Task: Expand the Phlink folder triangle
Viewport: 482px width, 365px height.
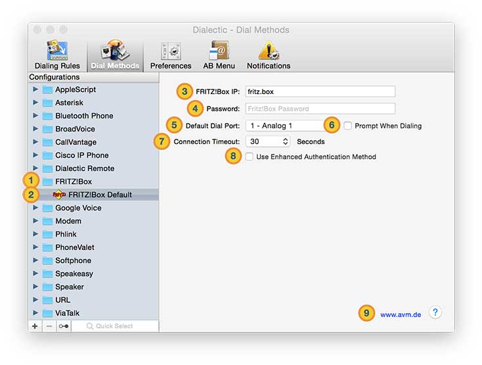Action: click(35, 234)
